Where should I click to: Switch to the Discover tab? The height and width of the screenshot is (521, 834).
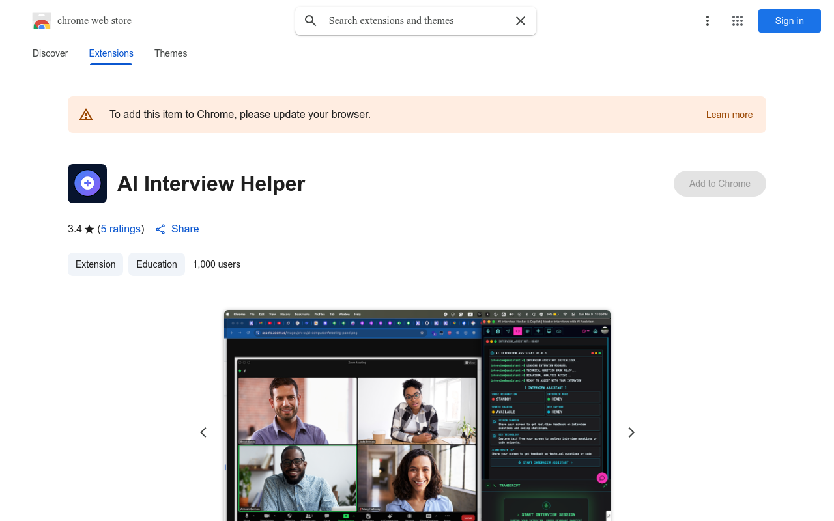[x=50, y=53]
